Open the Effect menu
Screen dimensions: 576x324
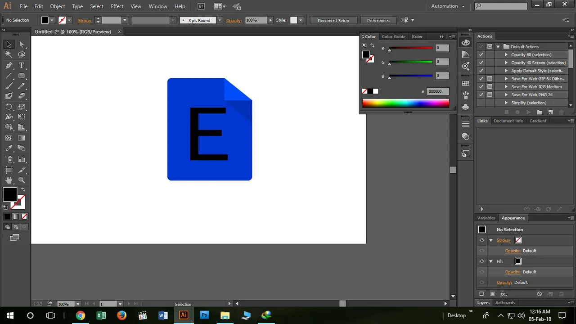117,6
